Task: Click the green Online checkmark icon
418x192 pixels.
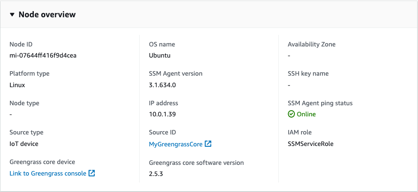Action: click(x=291, y=114)
